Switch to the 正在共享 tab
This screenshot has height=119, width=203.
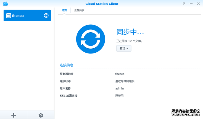tap(79, 10)
